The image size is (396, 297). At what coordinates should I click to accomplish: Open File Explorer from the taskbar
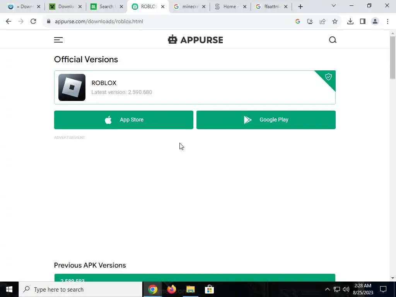pyautogui.click(x=190, y=289)
